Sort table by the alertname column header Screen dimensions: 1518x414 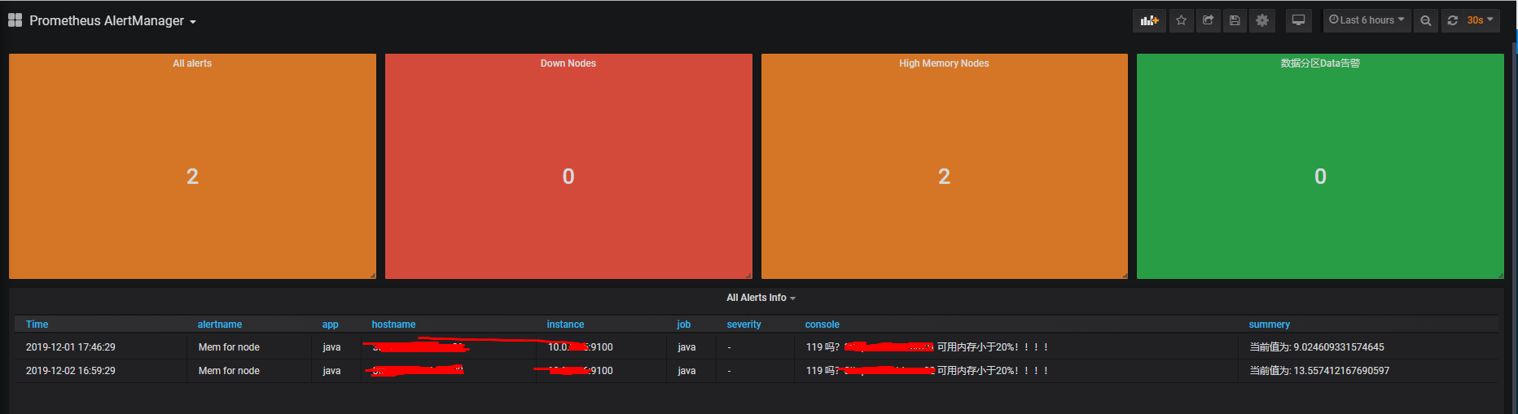[220, 325]
